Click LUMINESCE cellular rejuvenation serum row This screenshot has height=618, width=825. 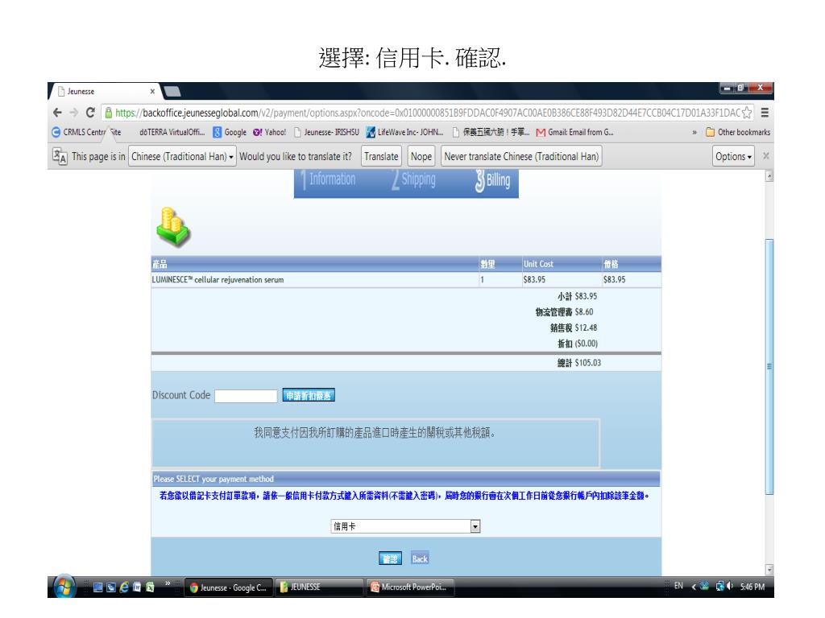[406, 279]
